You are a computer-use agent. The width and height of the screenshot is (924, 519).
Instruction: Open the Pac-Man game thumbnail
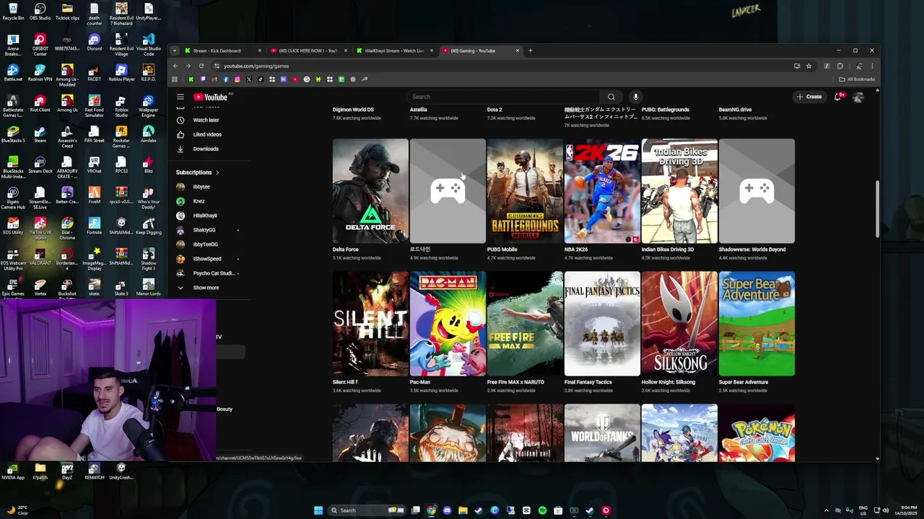point(448,324)
